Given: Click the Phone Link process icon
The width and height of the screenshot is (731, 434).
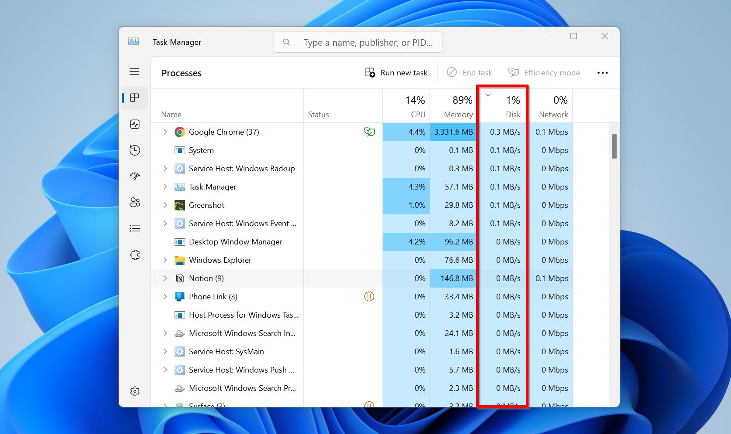Looking at the screenshot, I should click(x=179, y=297).
